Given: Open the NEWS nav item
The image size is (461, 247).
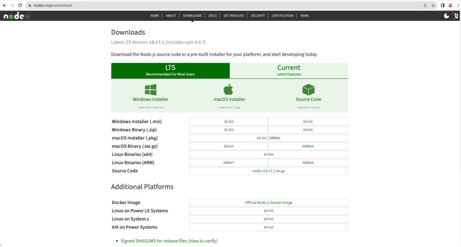Looking at the screenshot, I should (x=305, y=16).
